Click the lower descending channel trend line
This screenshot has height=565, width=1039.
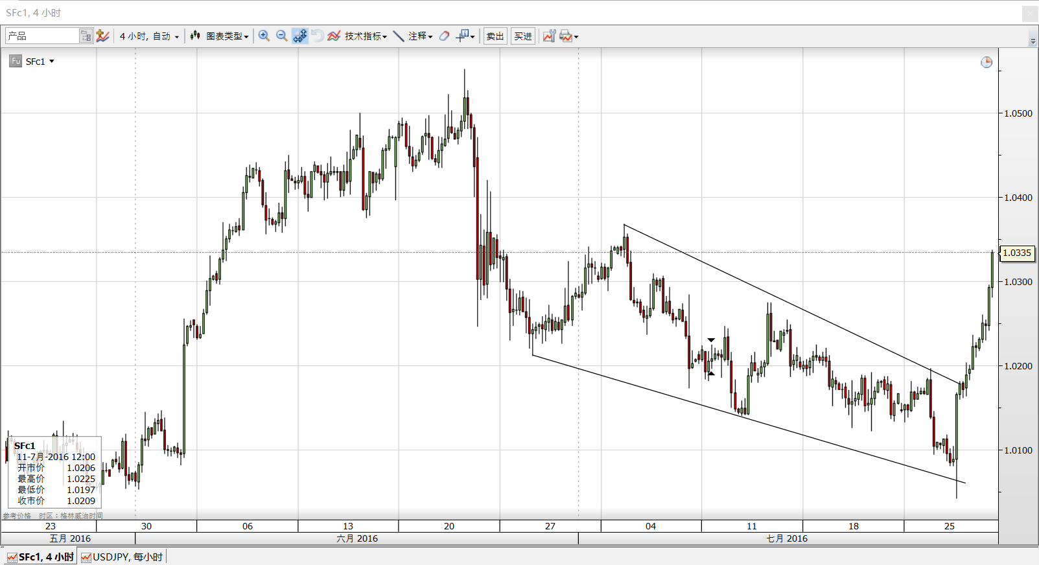(749, 418)
